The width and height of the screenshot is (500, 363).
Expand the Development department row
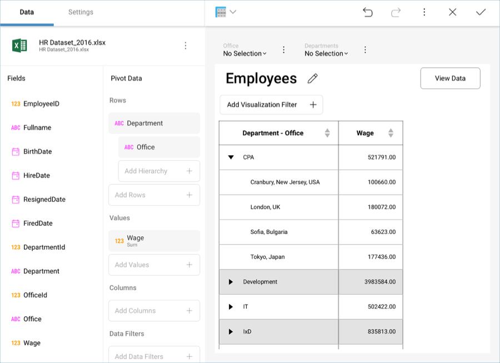[232, 282]
